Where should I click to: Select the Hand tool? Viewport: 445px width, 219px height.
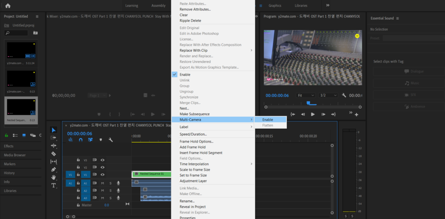(x=53, y=178)
